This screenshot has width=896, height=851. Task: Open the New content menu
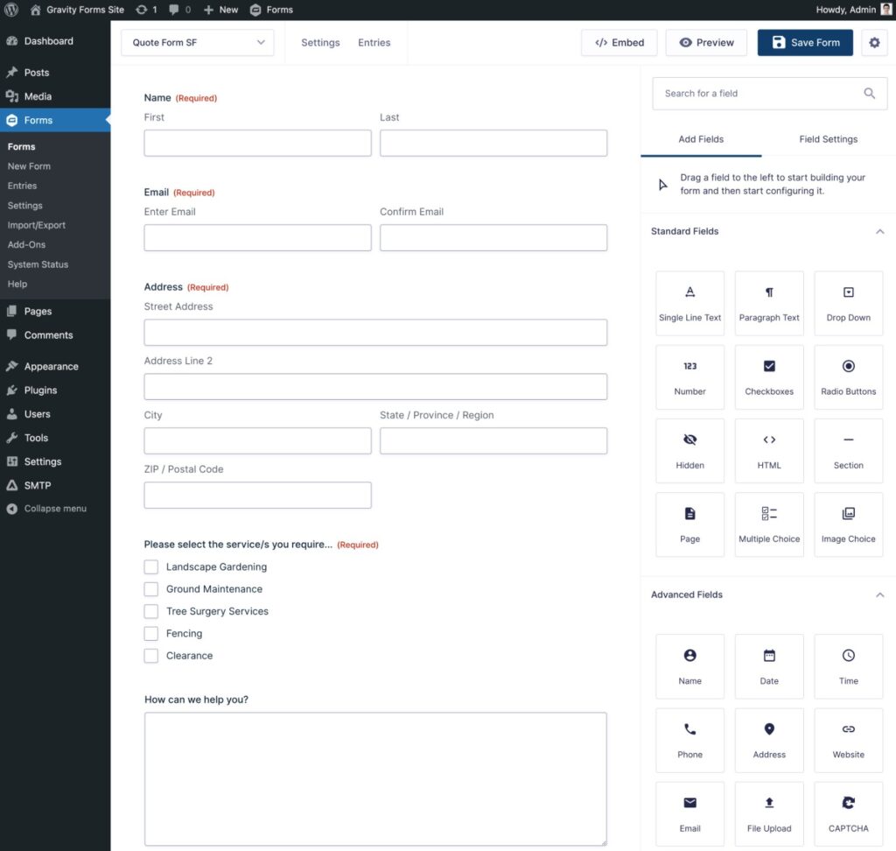pyautogui.click(x=220, y=10)
